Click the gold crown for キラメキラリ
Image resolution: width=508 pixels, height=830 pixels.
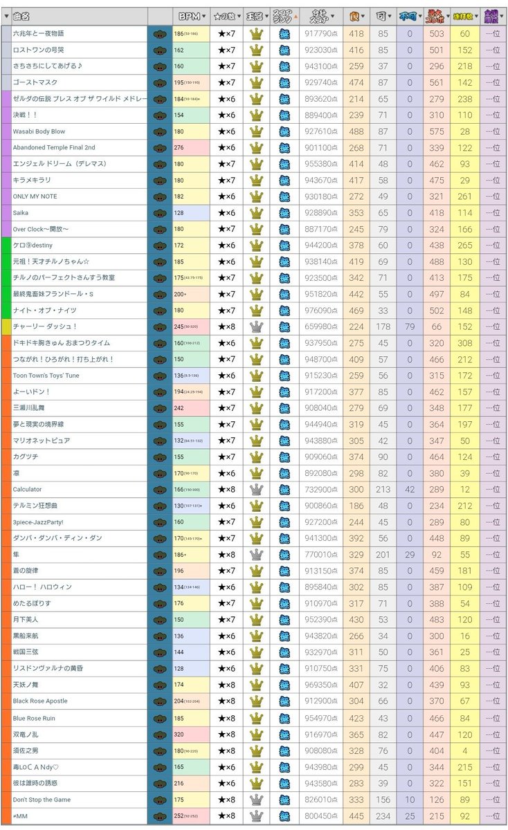[256, 180]
